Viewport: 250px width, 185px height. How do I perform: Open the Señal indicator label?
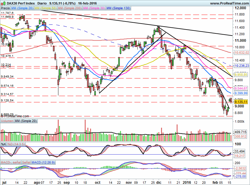[x=26, y=162]
